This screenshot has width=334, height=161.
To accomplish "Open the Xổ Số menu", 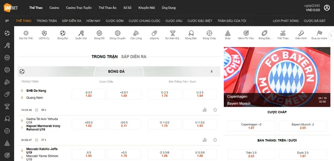I will click(127, 8).
